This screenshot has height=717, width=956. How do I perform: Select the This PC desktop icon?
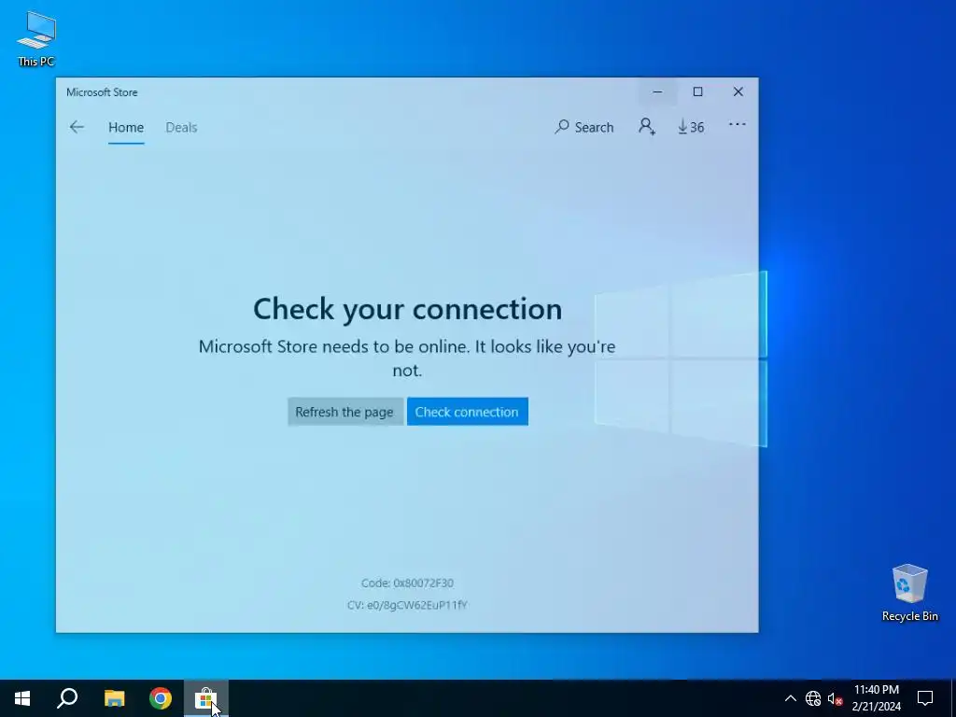click(x=36, y=39)
